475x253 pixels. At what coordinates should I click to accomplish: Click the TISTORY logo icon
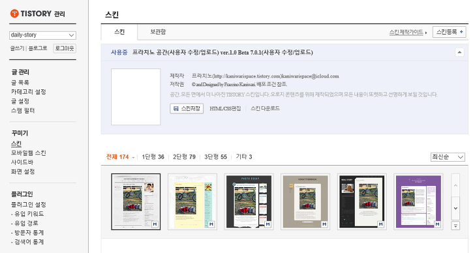(14, 13)
